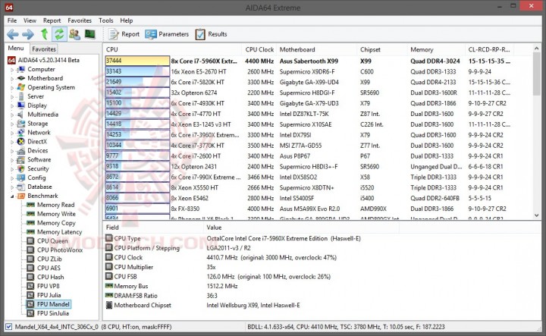Open the Help menu

[127, 20]
